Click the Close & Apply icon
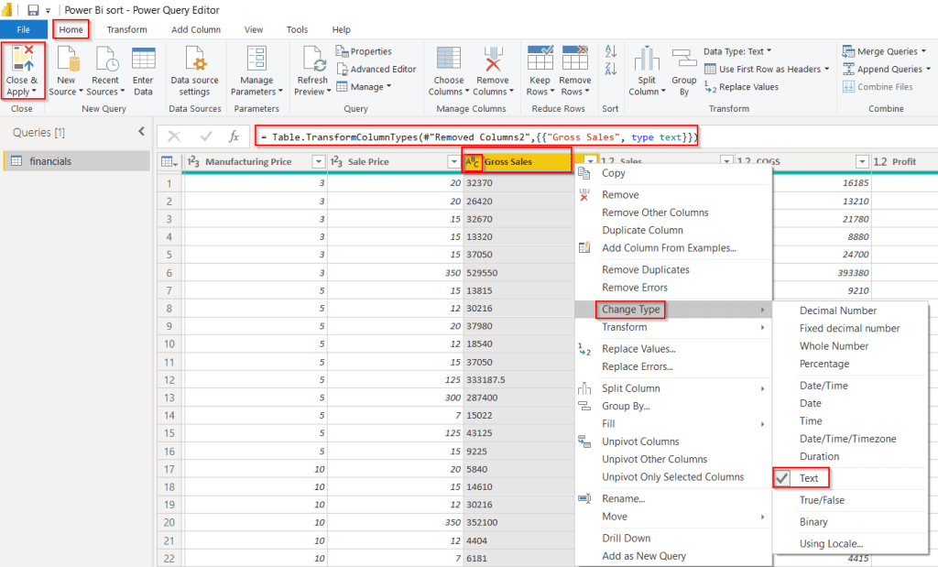The image size is (938, 567). [22, 58]
